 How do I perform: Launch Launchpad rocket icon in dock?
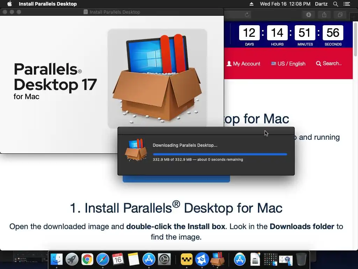[x=72, y=260]
